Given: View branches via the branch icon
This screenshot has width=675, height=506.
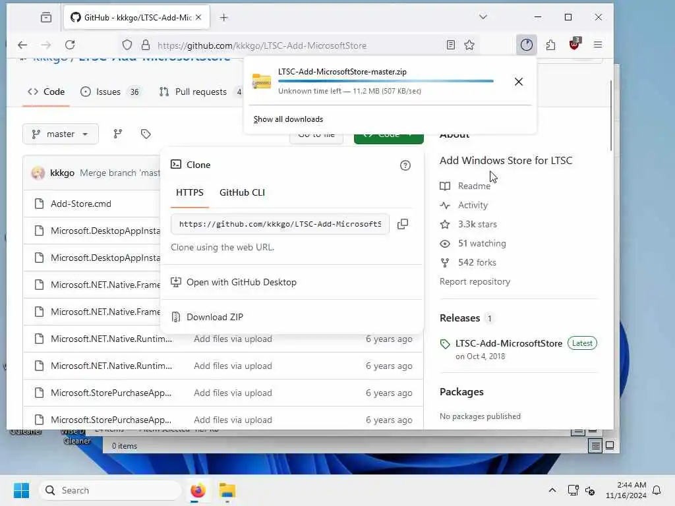Looking at the screenshot, I should (117, 134).
